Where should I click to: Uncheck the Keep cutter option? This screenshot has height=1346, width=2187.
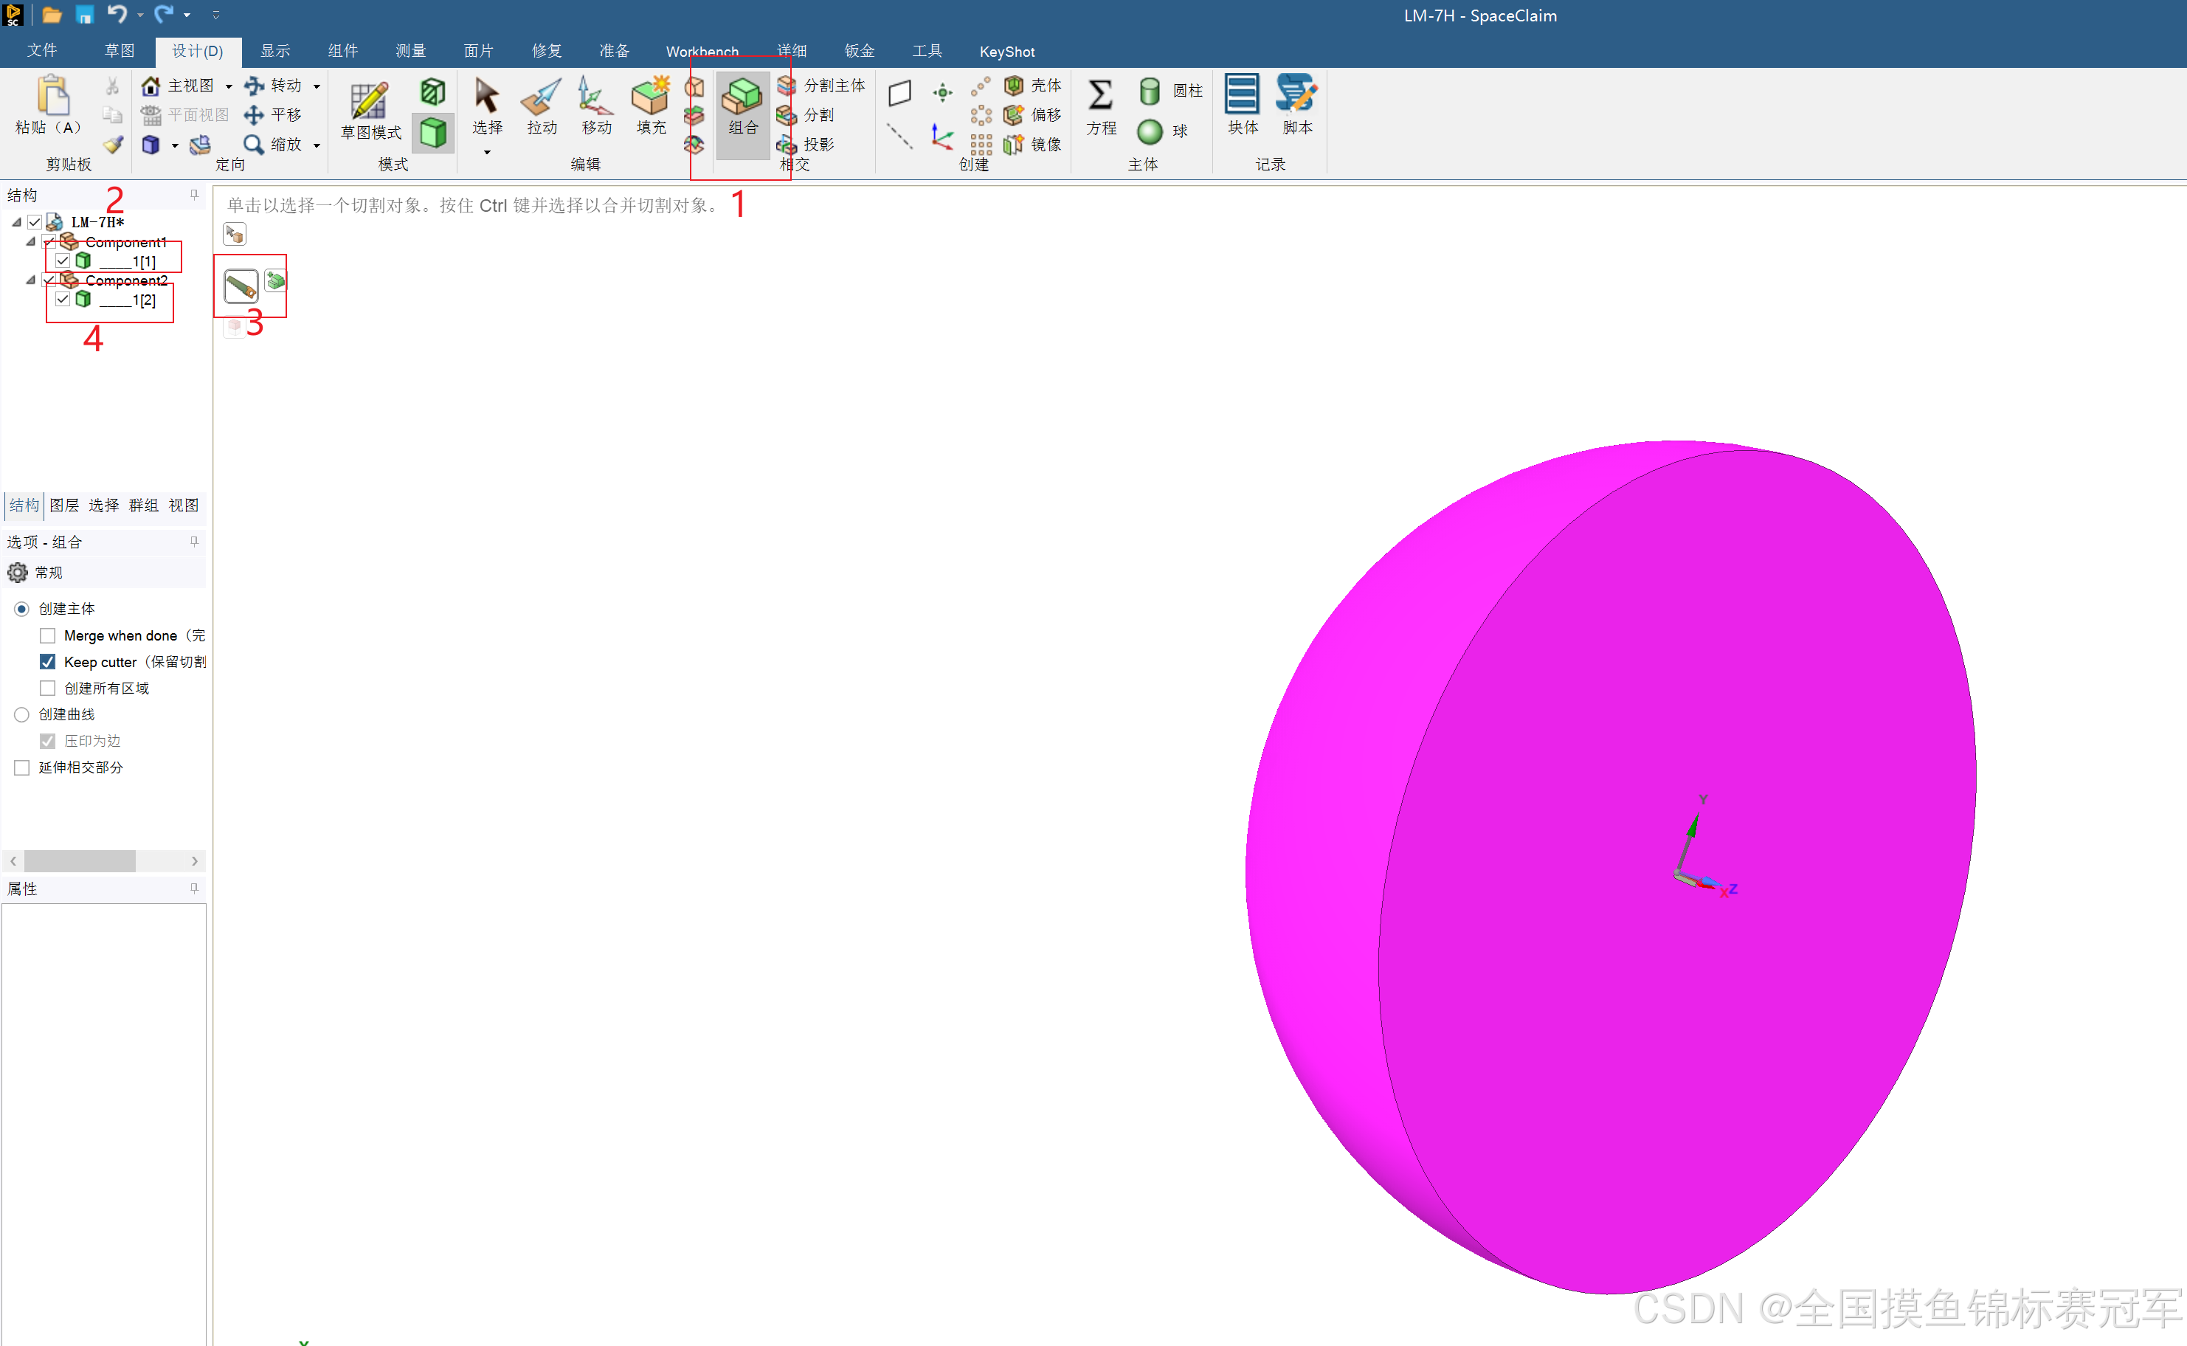pyautogui.click(x=48, y=663)
